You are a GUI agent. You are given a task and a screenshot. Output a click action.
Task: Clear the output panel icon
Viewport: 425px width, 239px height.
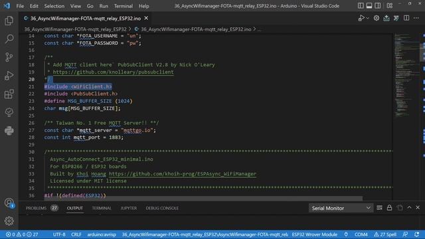point(379,208)
